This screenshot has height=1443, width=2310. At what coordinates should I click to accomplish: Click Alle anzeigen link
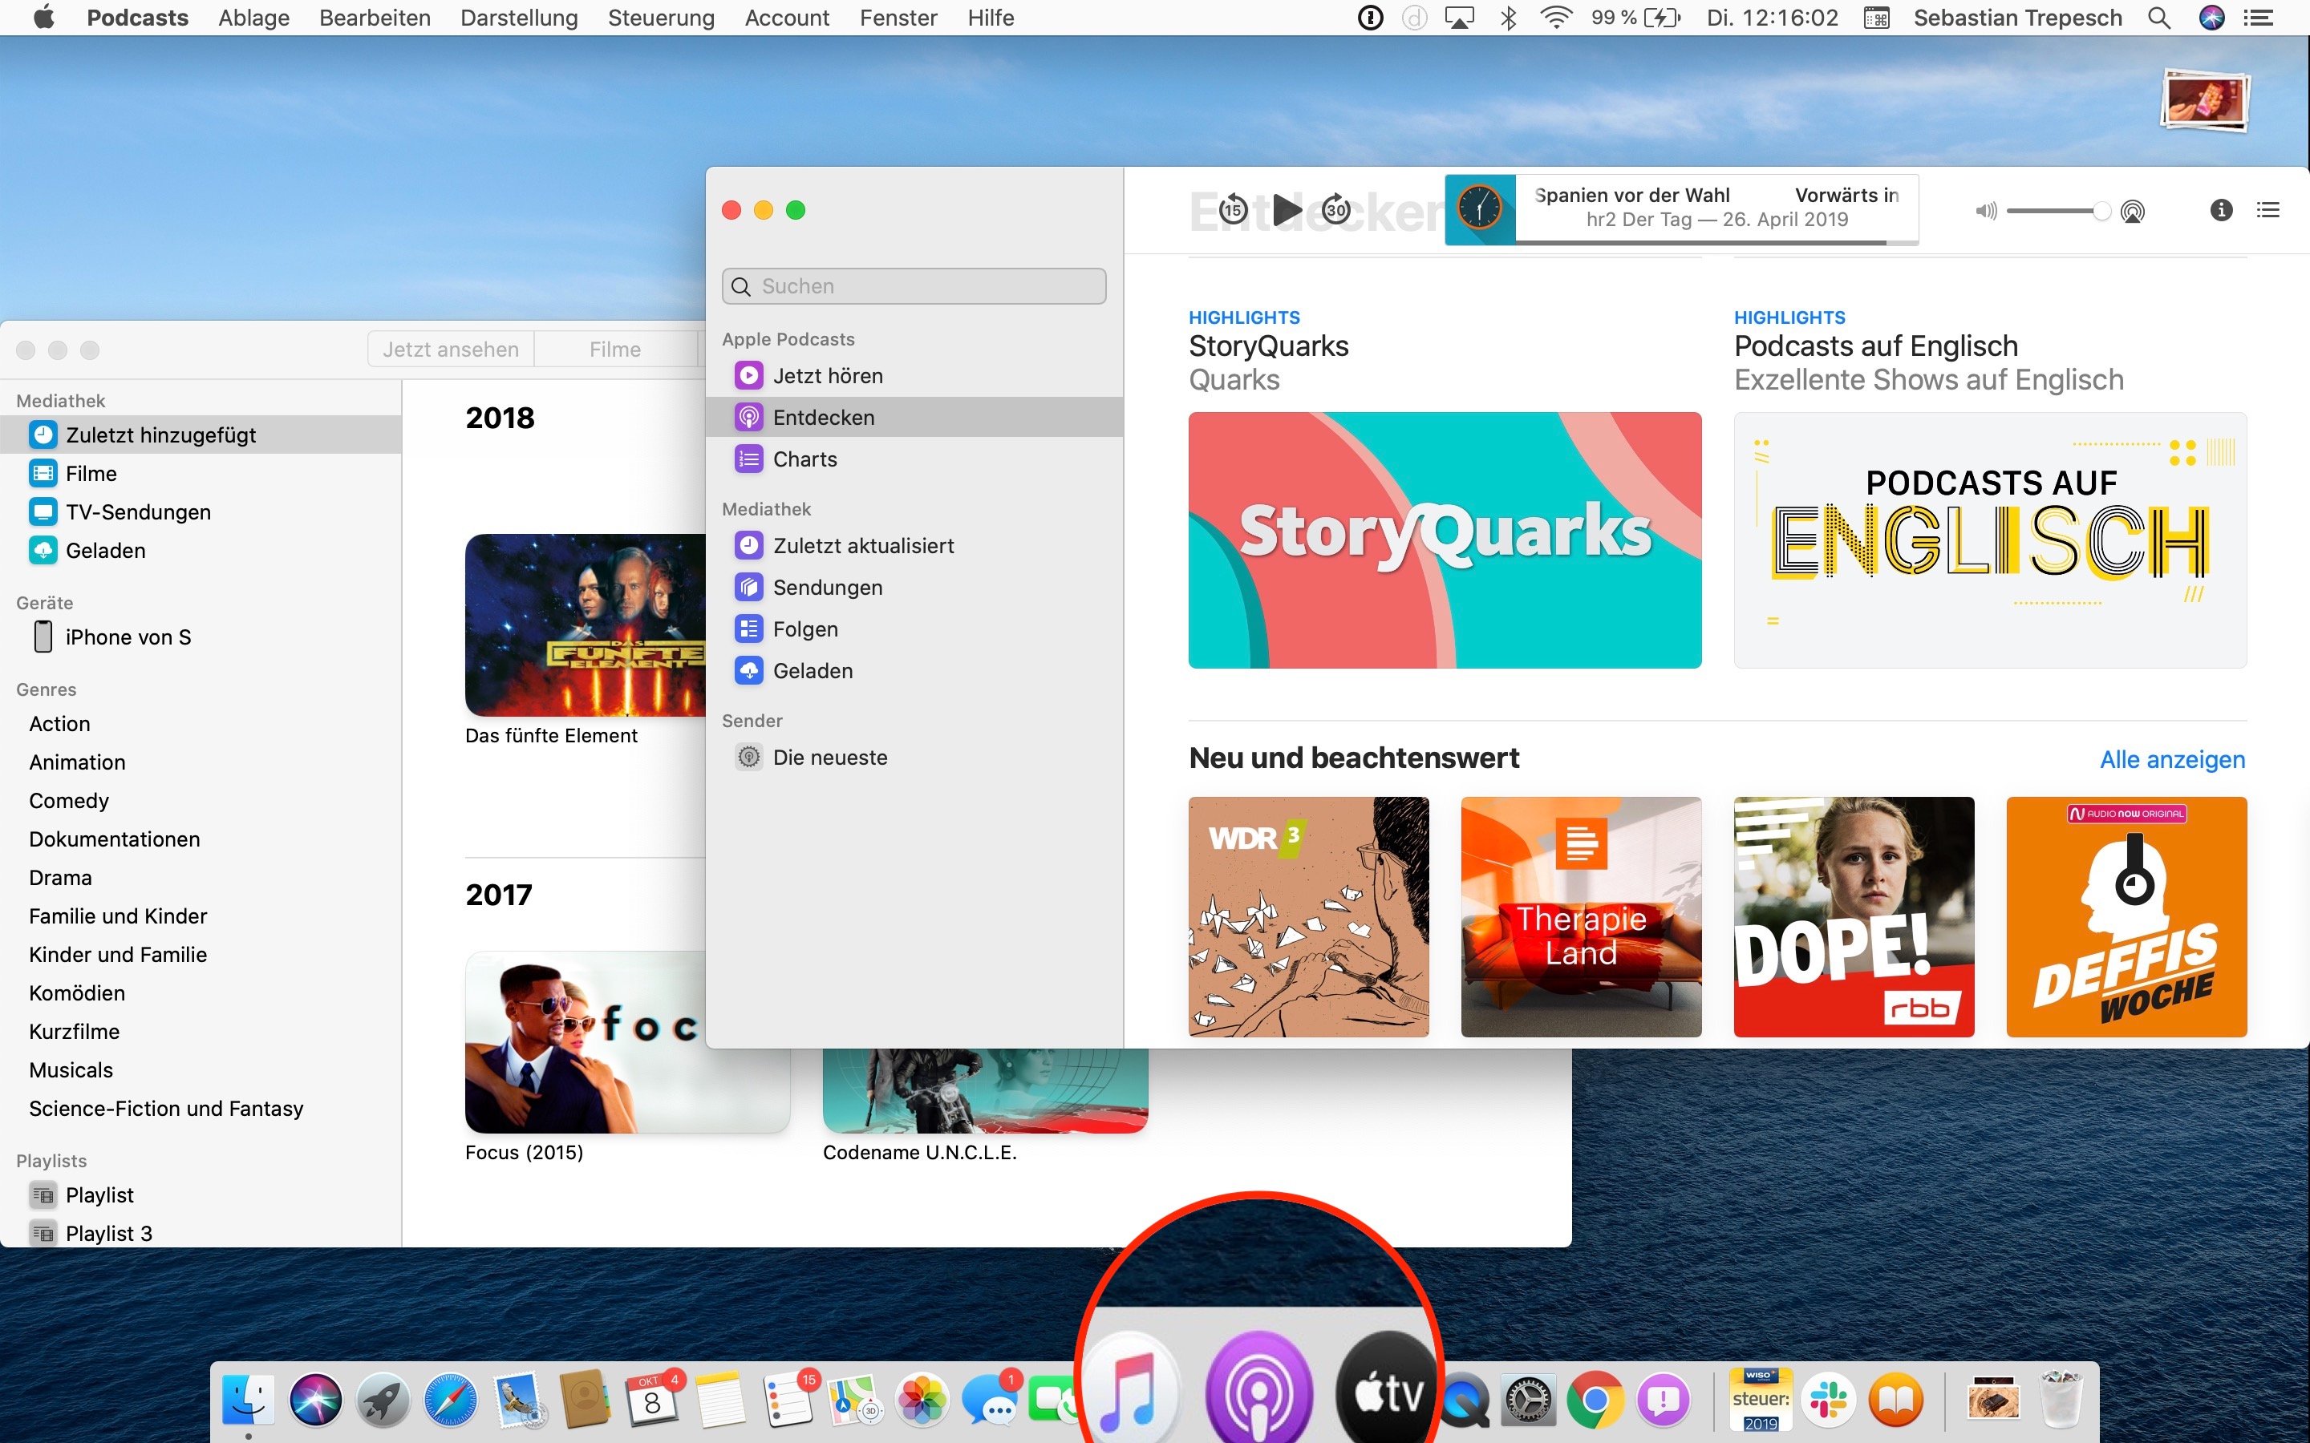pos(2173,760)
